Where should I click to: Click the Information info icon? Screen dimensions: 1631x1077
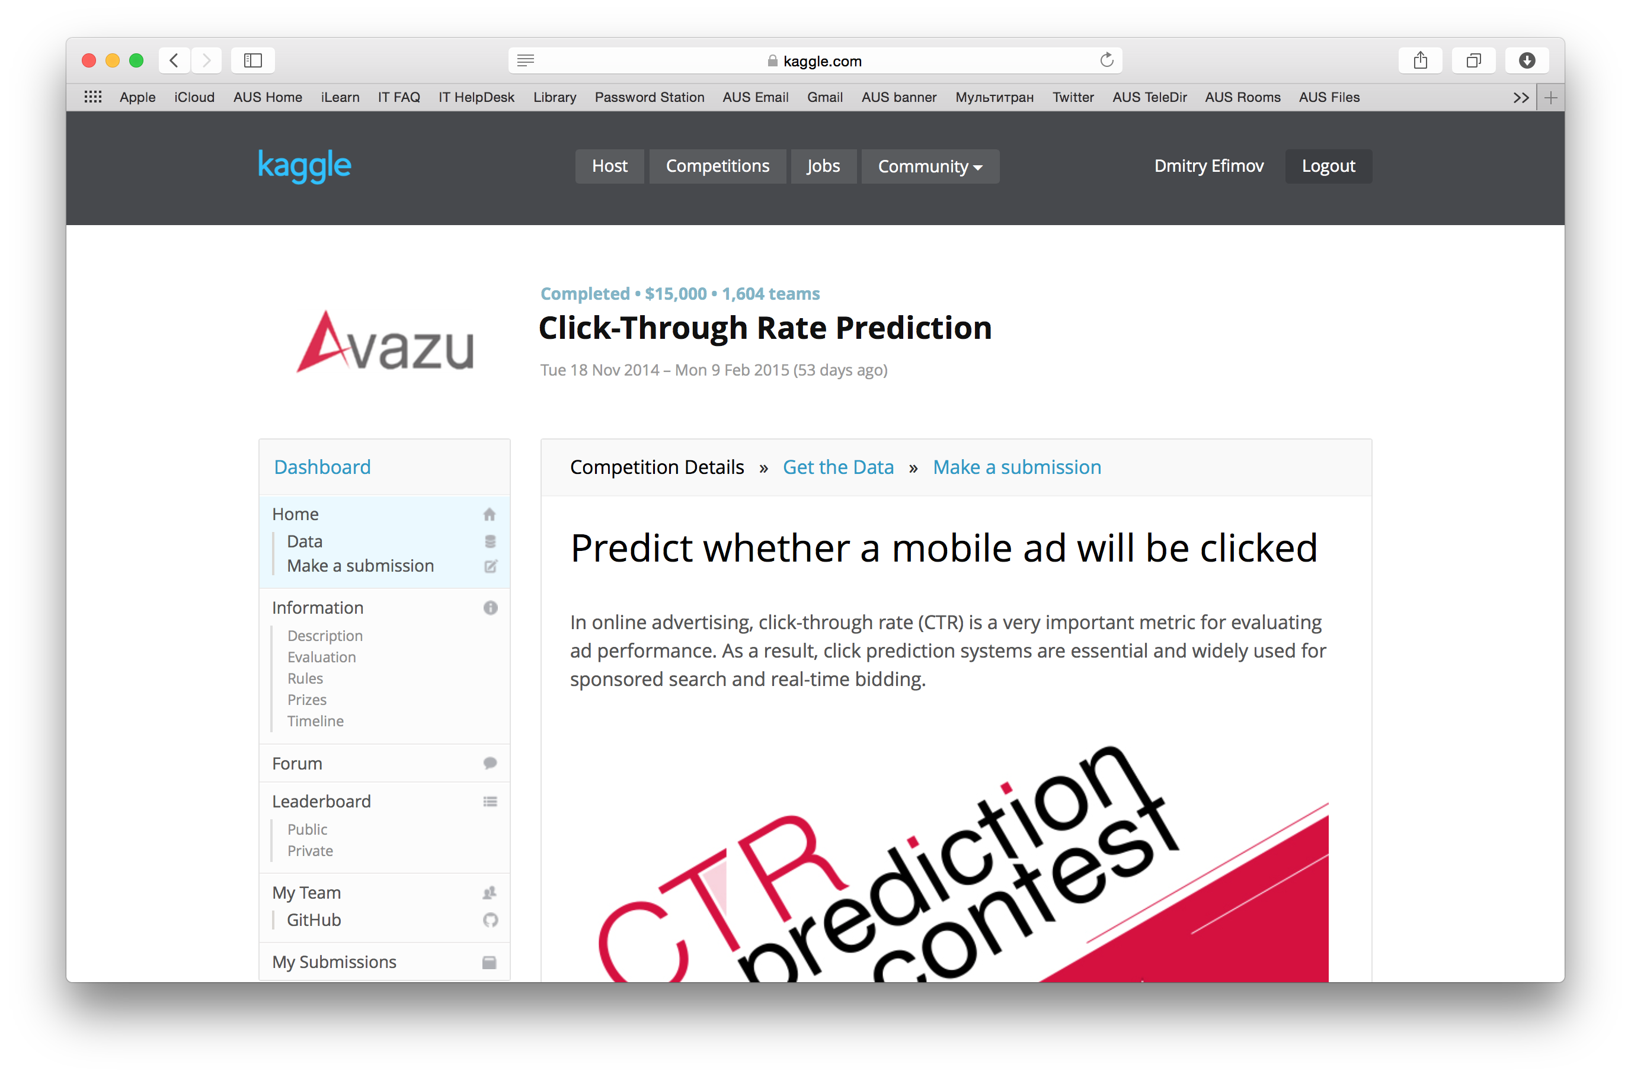click(x=490, y=607)
